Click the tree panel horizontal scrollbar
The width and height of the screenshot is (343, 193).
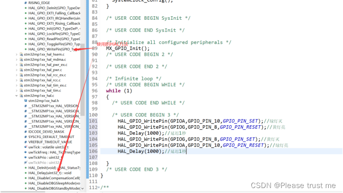pyautogui.click(x=22, y=192)
